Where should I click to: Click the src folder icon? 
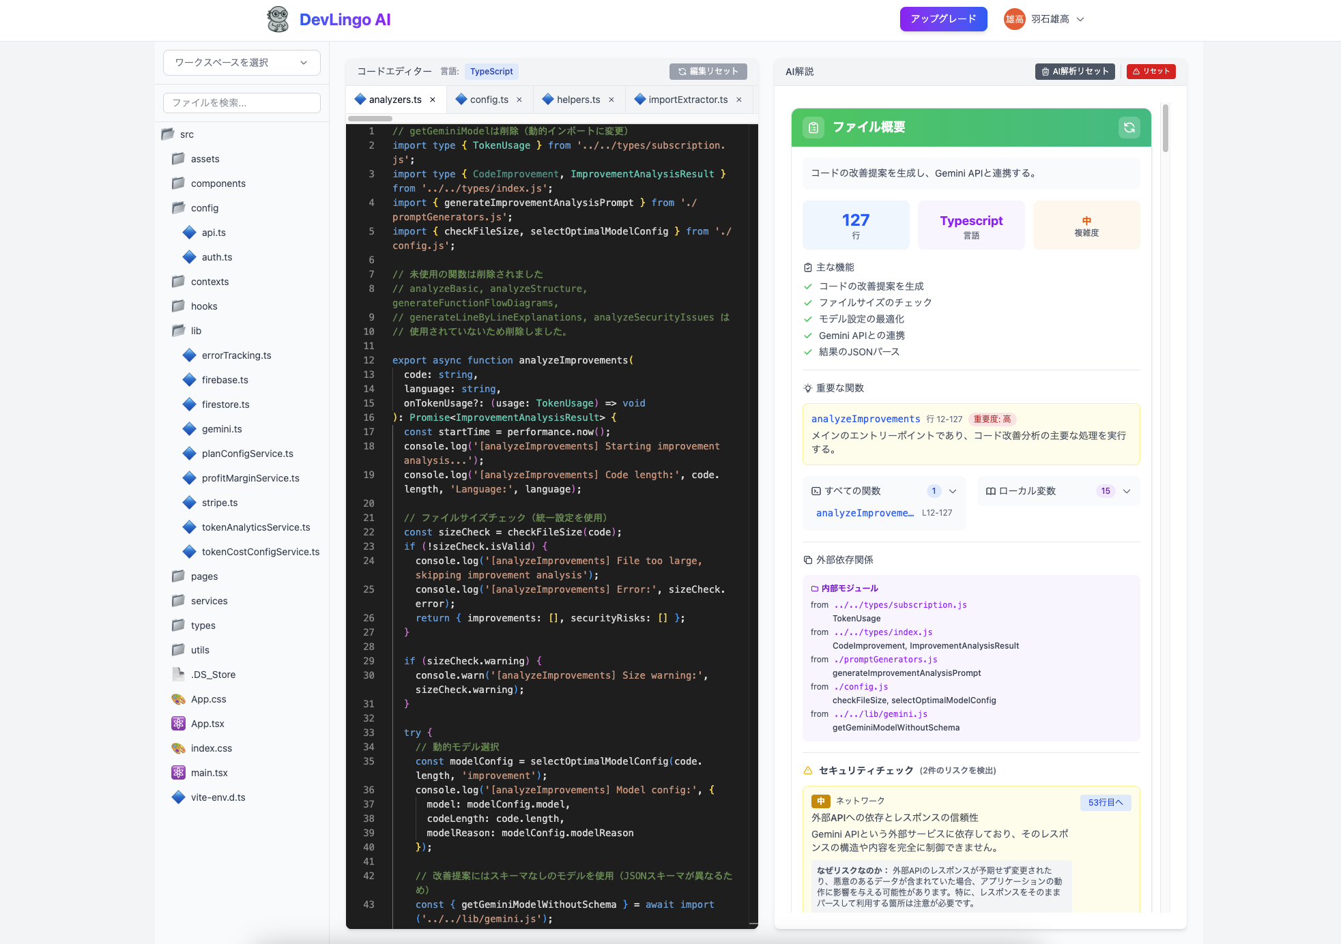point(168,134)
